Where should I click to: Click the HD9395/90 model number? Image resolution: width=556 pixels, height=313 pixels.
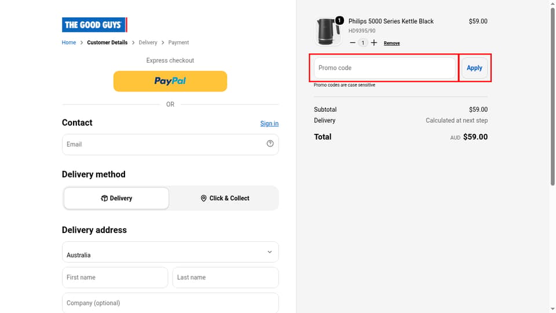[x=361, y=31]
